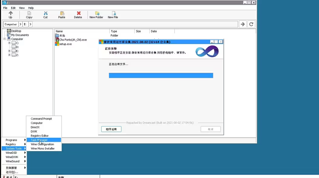Collapse the Computer tree node

[5, 39]
